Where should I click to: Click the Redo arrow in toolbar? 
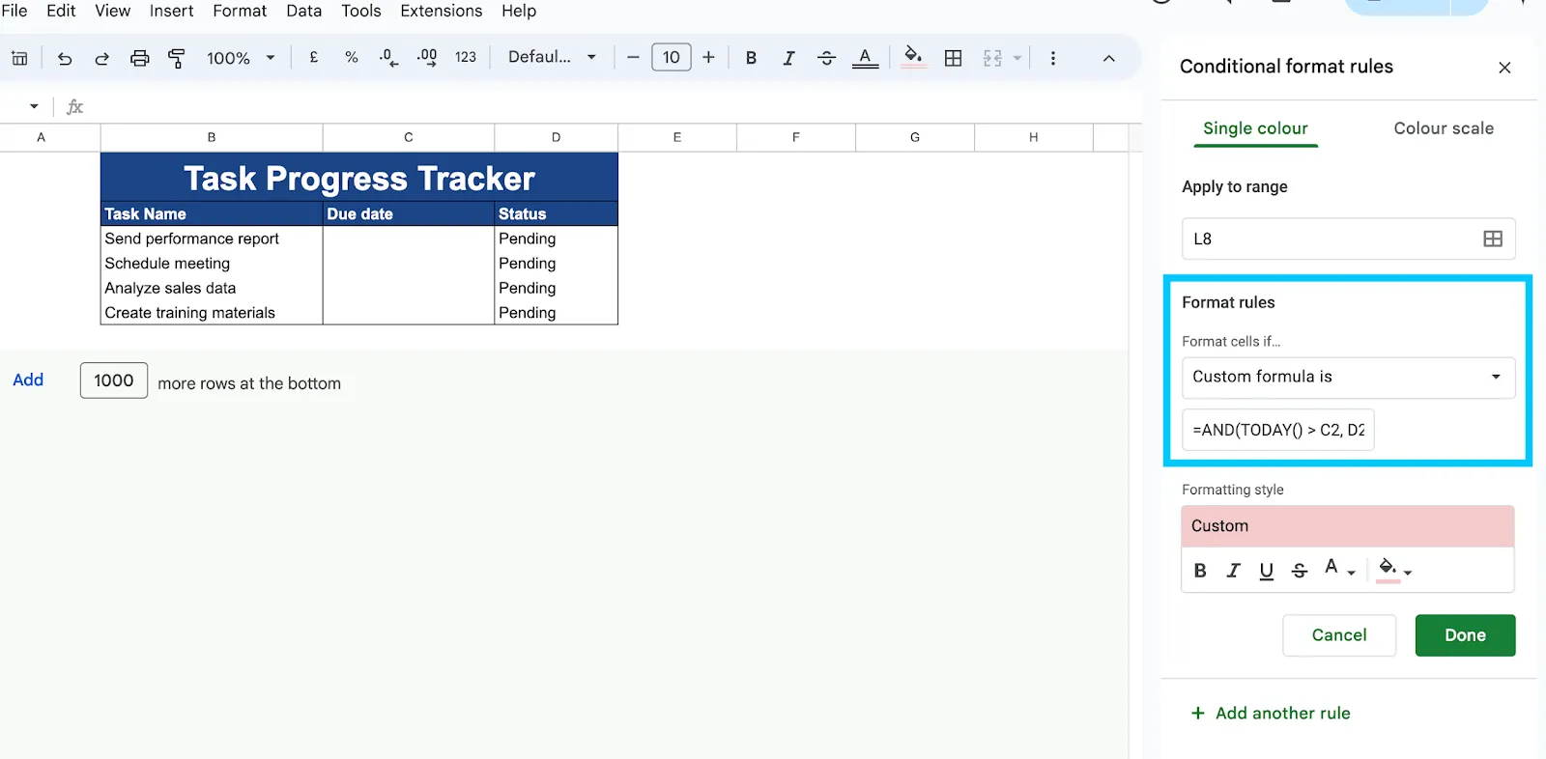101,58
